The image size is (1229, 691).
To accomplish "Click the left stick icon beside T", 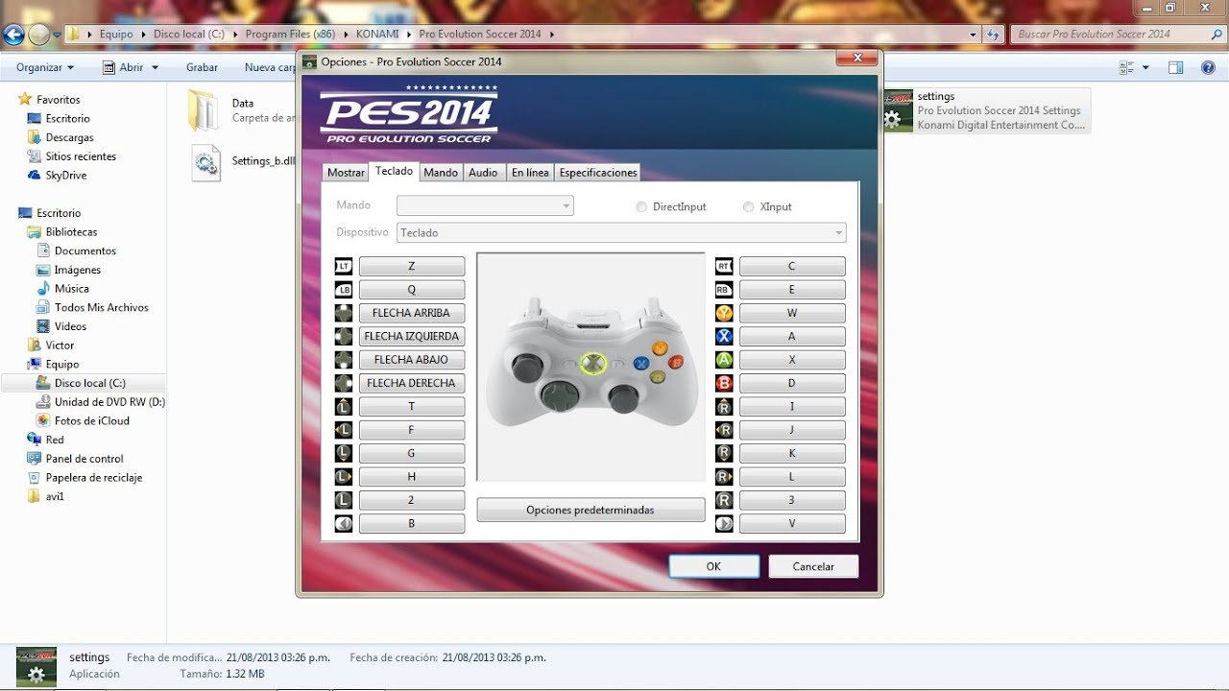I will point(344,407).
